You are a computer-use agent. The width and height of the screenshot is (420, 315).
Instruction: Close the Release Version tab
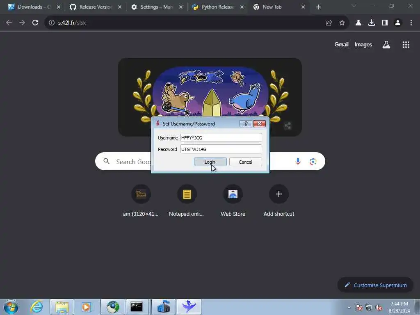click(x=120, y=7)
